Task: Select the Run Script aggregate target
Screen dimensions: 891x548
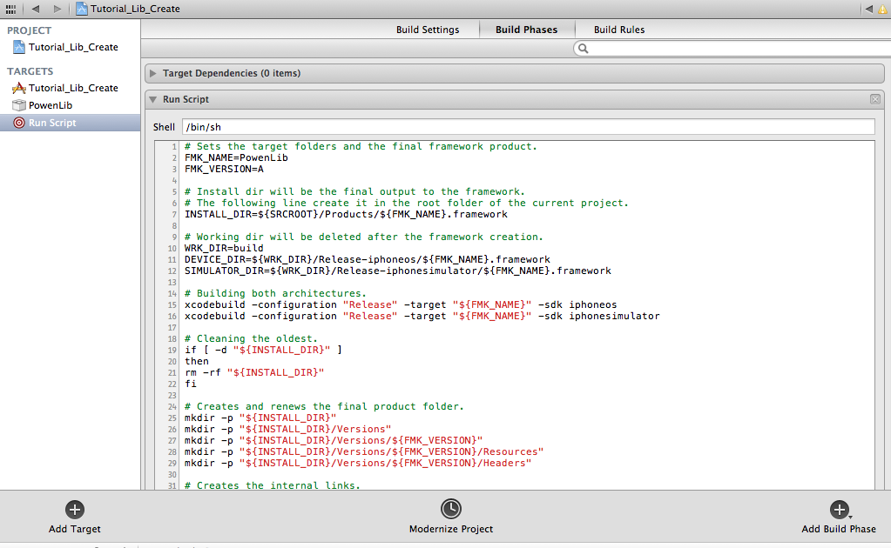Action: (x=71, y=123)
